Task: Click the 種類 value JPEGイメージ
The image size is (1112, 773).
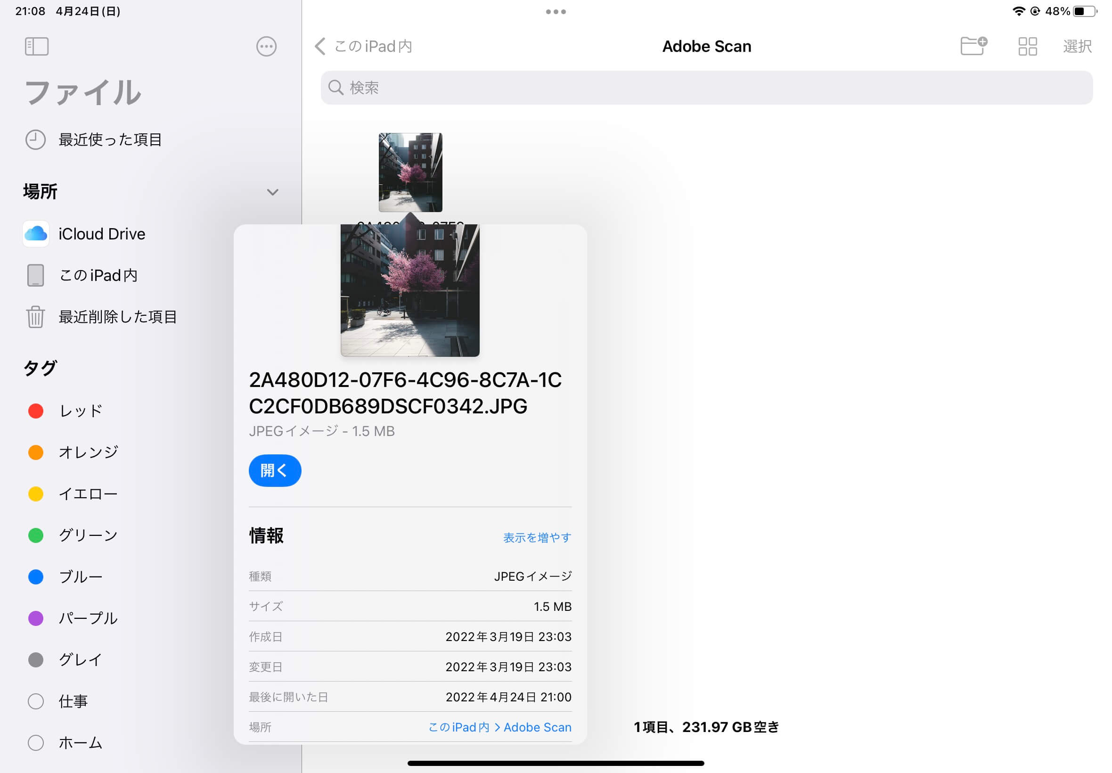Action: point(532,576)
